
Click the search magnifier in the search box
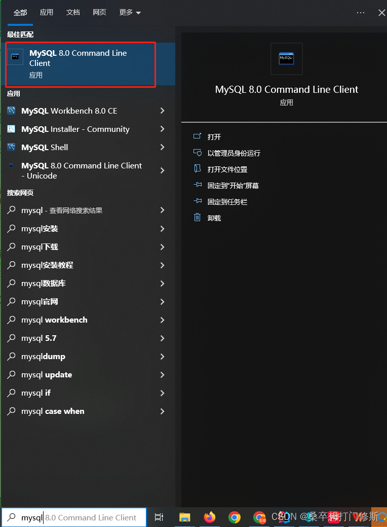click(12, 517)
